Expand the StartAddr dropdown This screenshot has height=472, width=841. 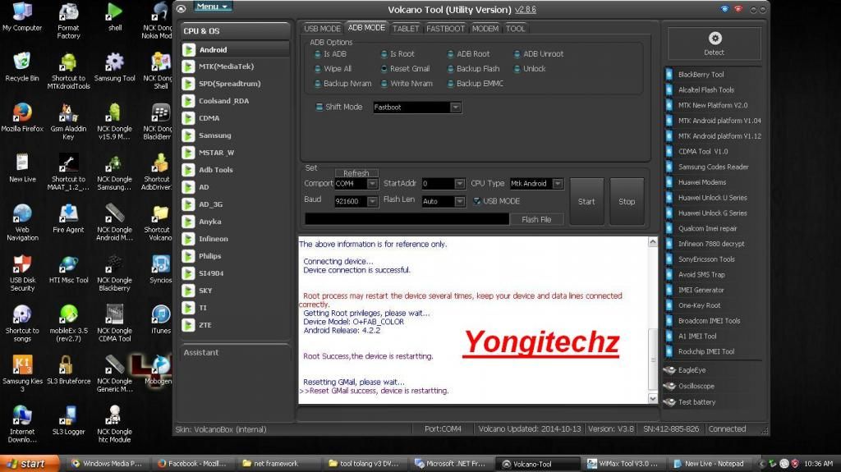click(x=460, y=183)
